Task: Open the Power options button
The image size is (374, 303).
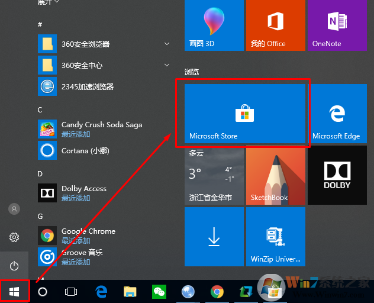Action: tap(15, 266)
